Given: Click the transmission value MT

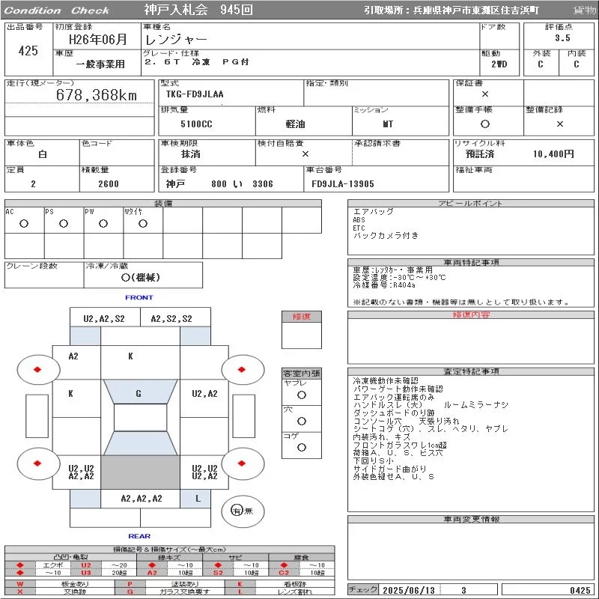Looking at the screenshot, I should click(388, 124).
